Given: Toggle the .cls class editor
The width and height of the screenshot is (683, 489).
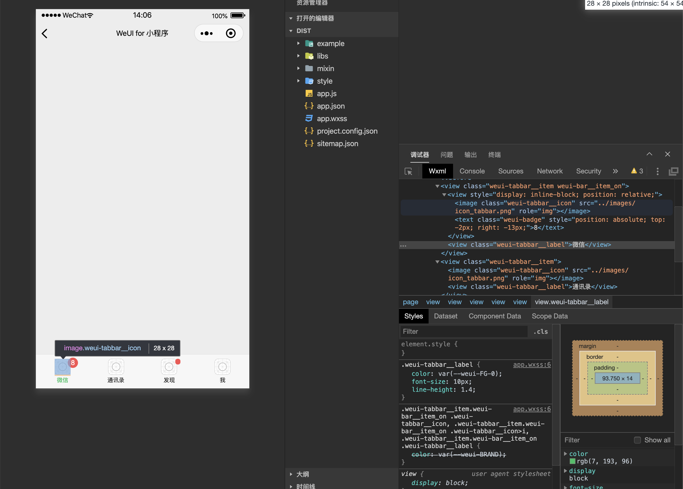Looking at the screenshot, I should (x=540, y=331).
